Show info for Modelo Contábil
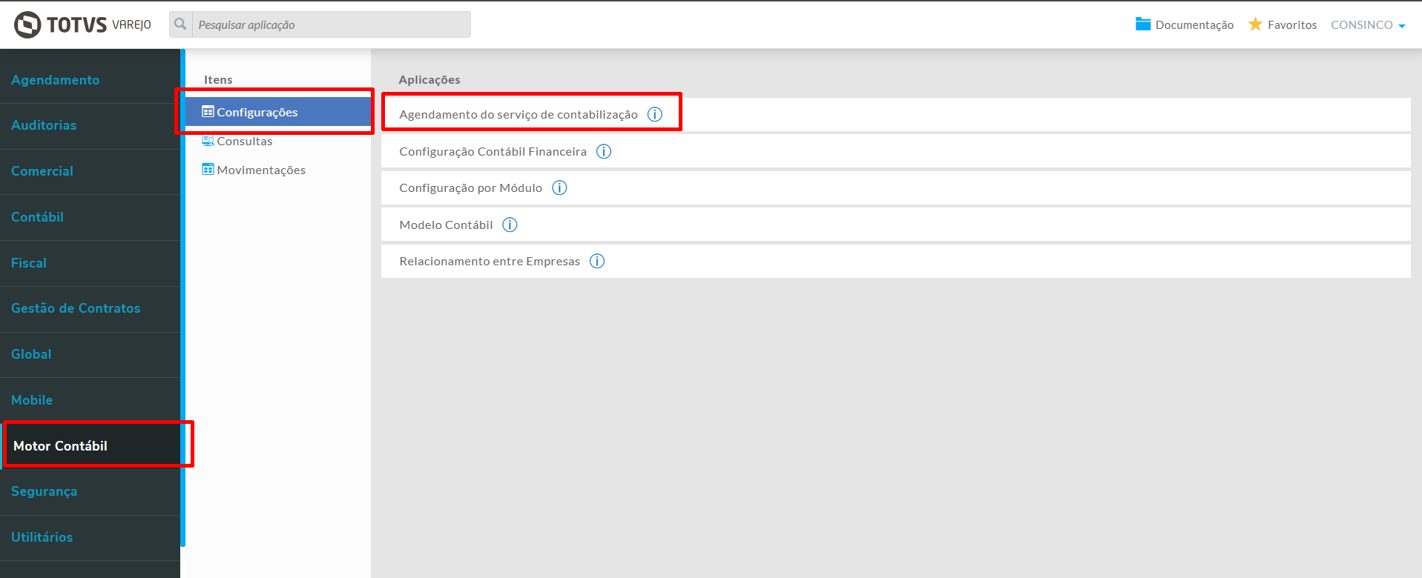The width and height of the screenshot is (1422, 578). pos(510,225)
